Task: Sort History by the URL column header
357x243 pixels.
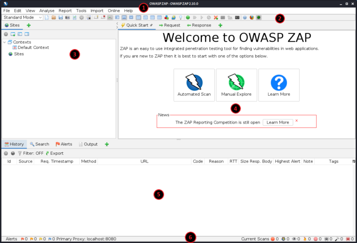Action: pos(145,161)
